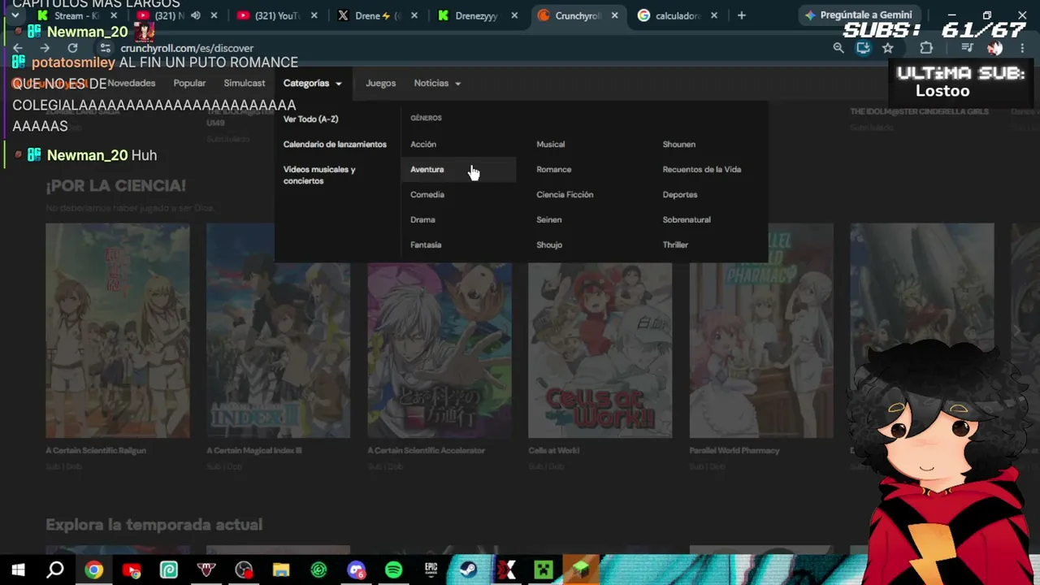The width and height of the screenshot is (1040, 585).
Task: Click the Pregúntale a Gemini button
Action: coord(858,15)
